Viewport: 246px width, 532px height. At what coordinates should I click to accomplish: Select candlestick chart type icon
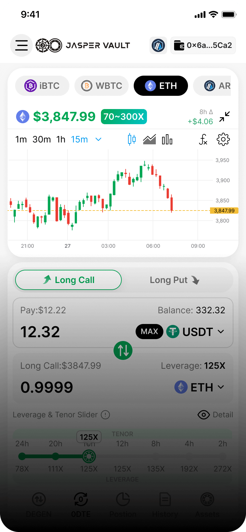click(132, 139)
